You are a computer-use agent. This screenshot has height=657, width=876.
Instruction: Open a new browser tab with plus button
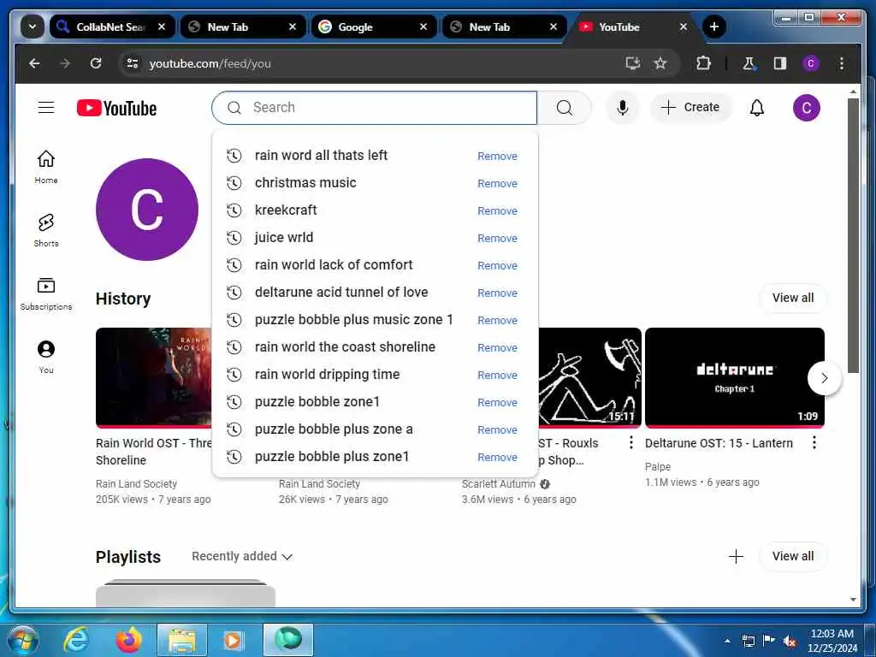point(713,27)
